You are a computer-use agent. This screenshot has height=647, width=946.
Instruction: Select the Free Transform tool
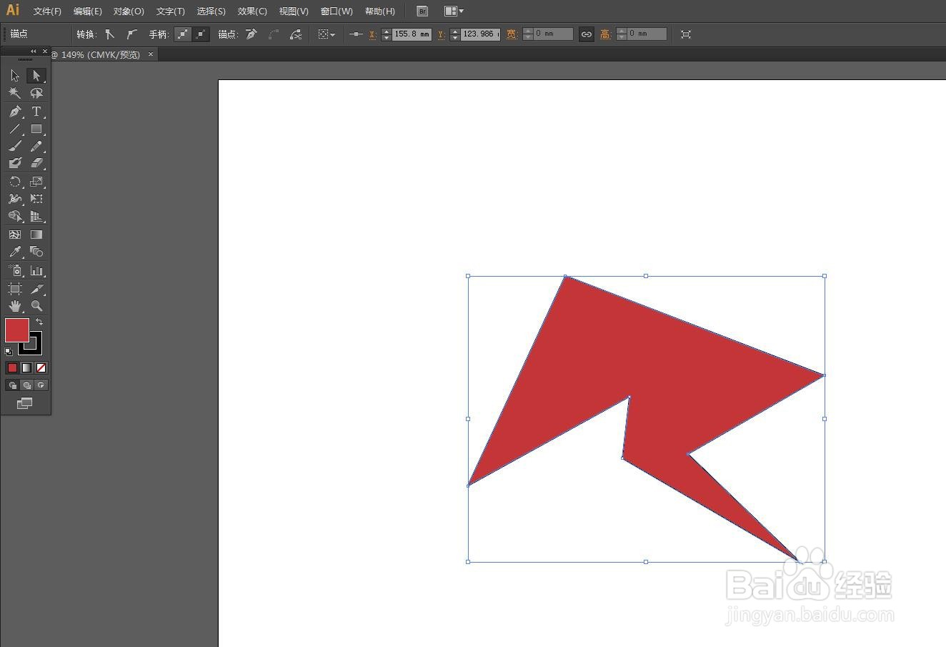tap(36, 199)
